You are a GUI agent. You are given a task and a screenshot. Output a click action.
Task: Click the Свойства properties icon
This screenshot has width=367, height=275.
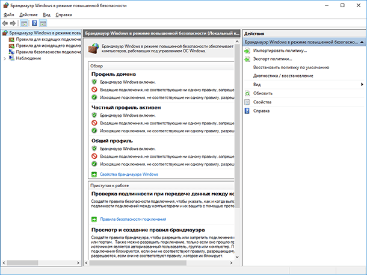[x=247, y=102]
